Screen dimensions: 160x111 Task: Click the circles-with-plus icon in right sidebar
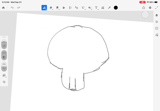[x=157, y=35]
